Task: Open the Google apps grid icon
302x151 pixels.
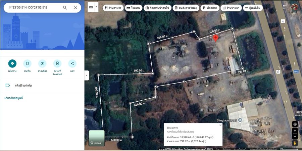Action: (285, 7)
